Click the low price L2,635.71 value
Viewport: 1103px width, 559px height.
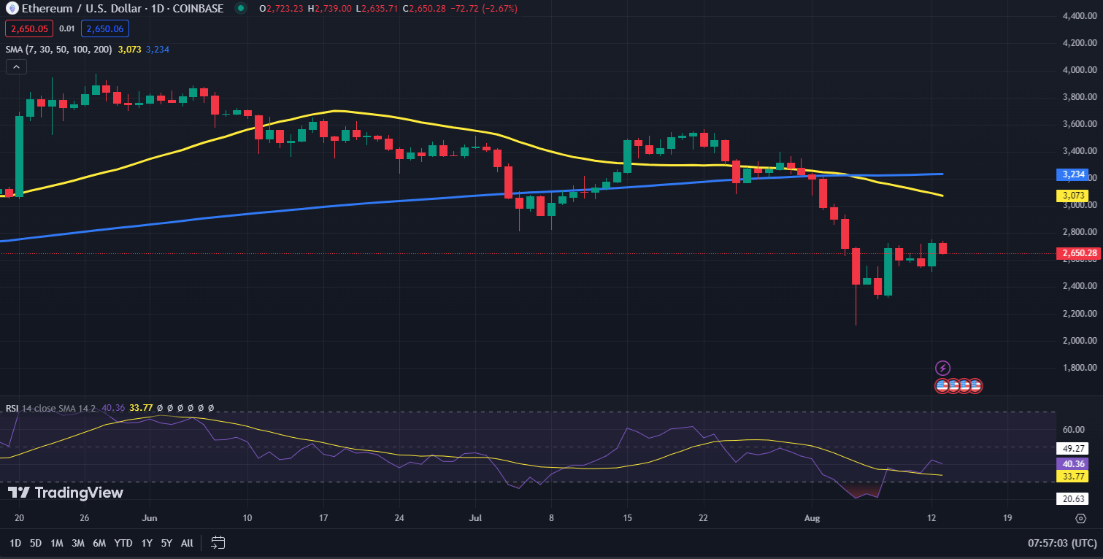(377, 9)
